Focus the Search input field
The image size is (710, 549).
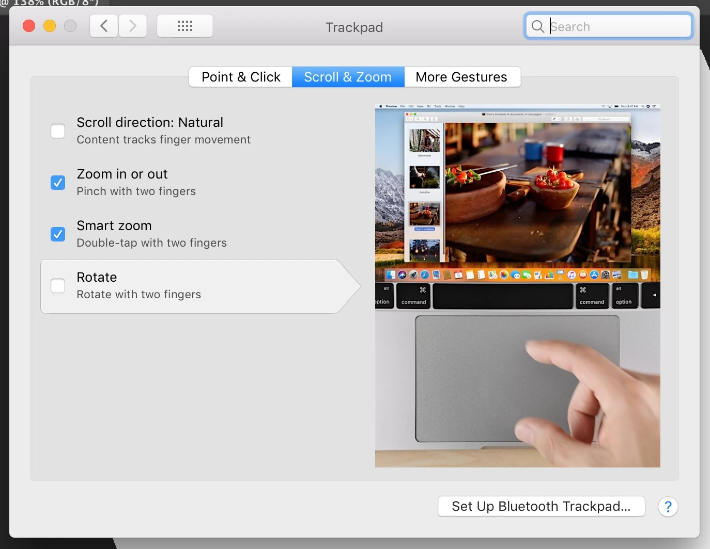(x=609, y=26)
